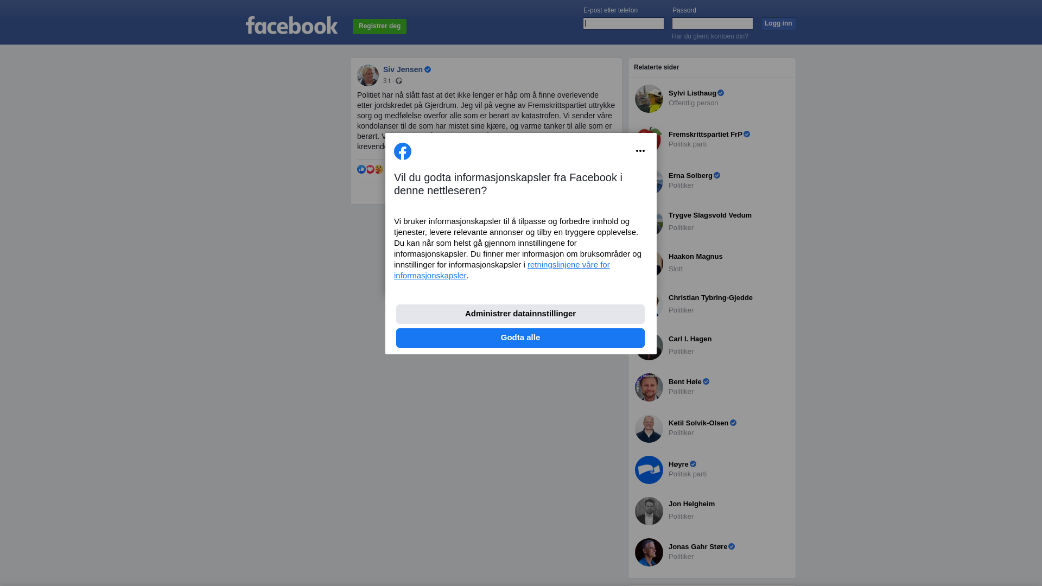Click the heart reaction icon on post
Viewport: 1042px width, 586px height.
point(370,169)
